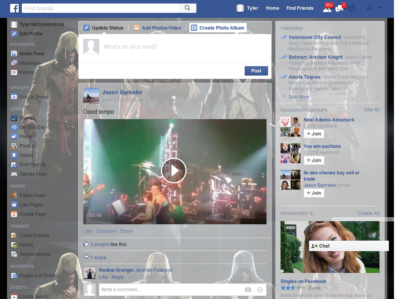
Task: Open account menu dropdown arrow
Action: click(x=380, y=8)
